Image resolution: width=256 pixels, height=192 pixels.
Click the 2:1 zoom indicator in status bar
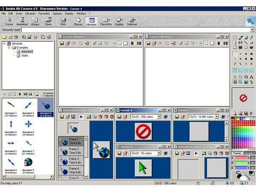pos(244,183)
